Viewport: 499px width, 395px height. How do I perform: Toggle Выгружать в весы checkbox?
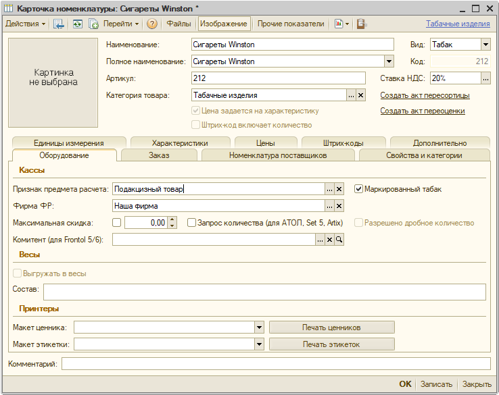pyautogui.click(x=17, y=273)
